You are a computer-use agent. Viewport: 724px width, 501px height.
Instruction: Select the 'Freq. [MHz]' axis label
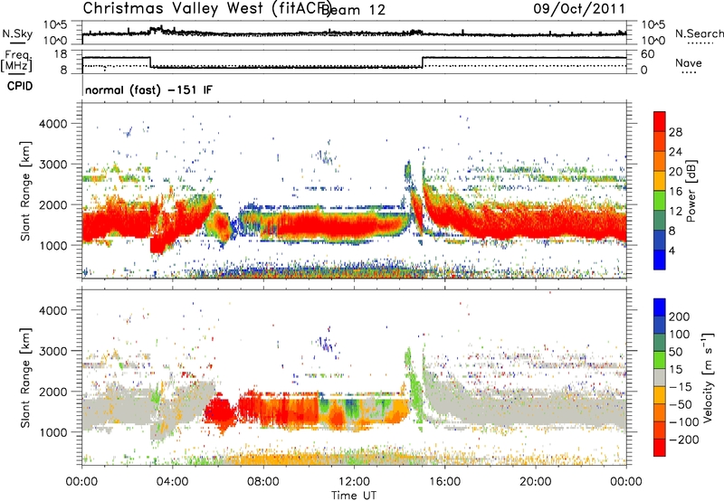click(17, 61)
